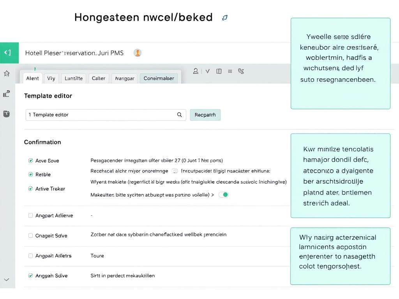
Task: Open the star favorites sidebar icon
Action: (x=7, y=74)
